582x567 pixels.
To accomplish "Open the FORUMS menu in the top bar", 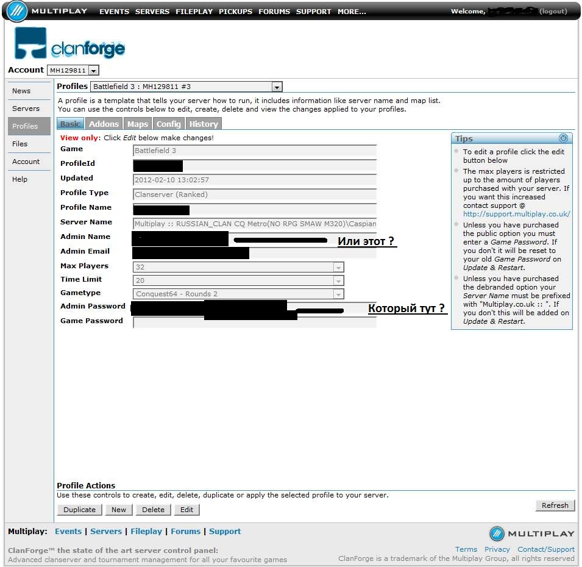I will tap(274, 12).
